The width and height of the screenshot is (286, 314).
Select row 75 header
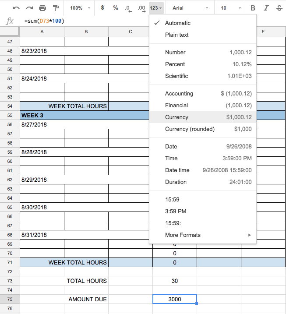pyautogui.click(x=10, y=299)
